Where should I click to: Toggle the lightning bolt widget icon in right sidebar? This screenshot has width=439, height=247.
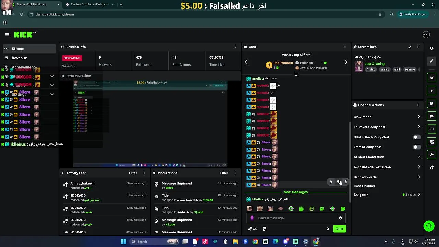tap(432, 91)
